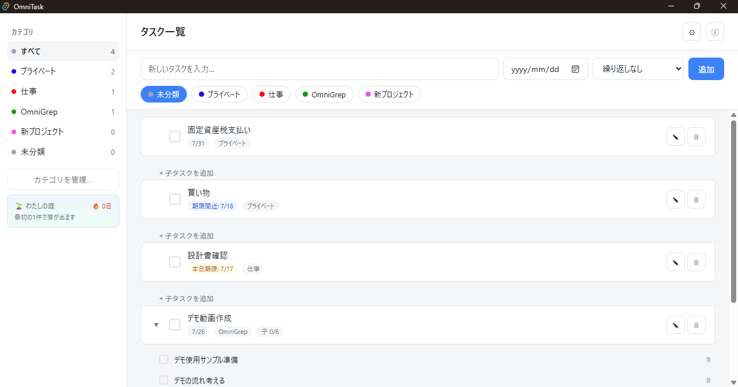Click the OmniTask logo in the title bar
Viewport: 738px width, 387px height.
pos(6,6)
